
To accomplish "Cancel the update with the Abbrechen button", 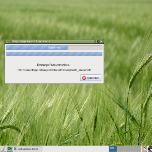I will tap(90, 78).
